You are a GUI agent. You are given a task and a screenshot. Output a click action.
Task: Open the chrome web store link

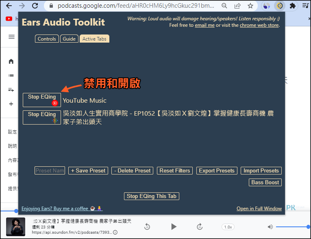tap(259, 25)
